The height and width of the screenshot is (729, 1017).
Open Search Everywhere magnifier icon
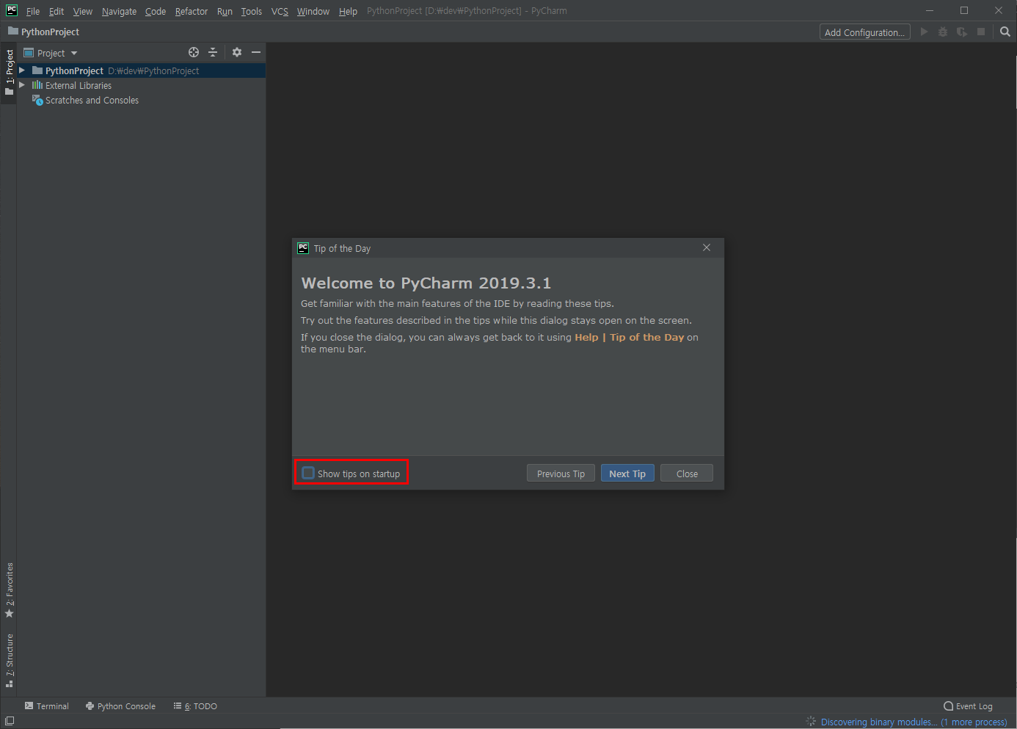pyautogui.click(x=1005, y=32)
